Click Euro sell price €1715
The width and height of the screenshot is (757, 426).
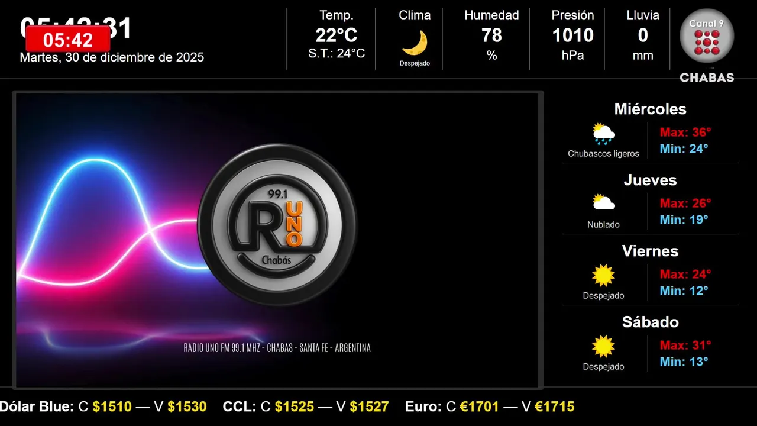pos(555,406)
